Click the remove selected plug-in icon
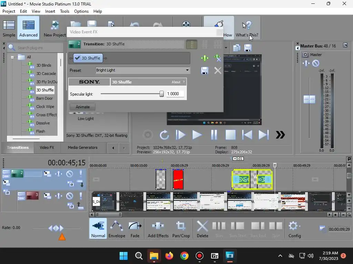 click(x=218, y=58)
